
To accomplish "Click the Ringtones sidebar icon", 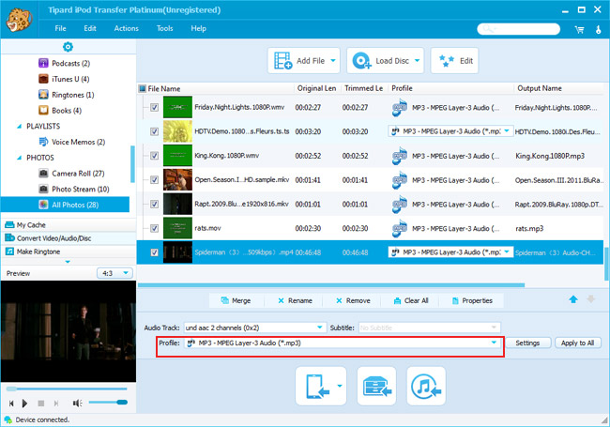I will pyautogui.click(x=43, y=95).
